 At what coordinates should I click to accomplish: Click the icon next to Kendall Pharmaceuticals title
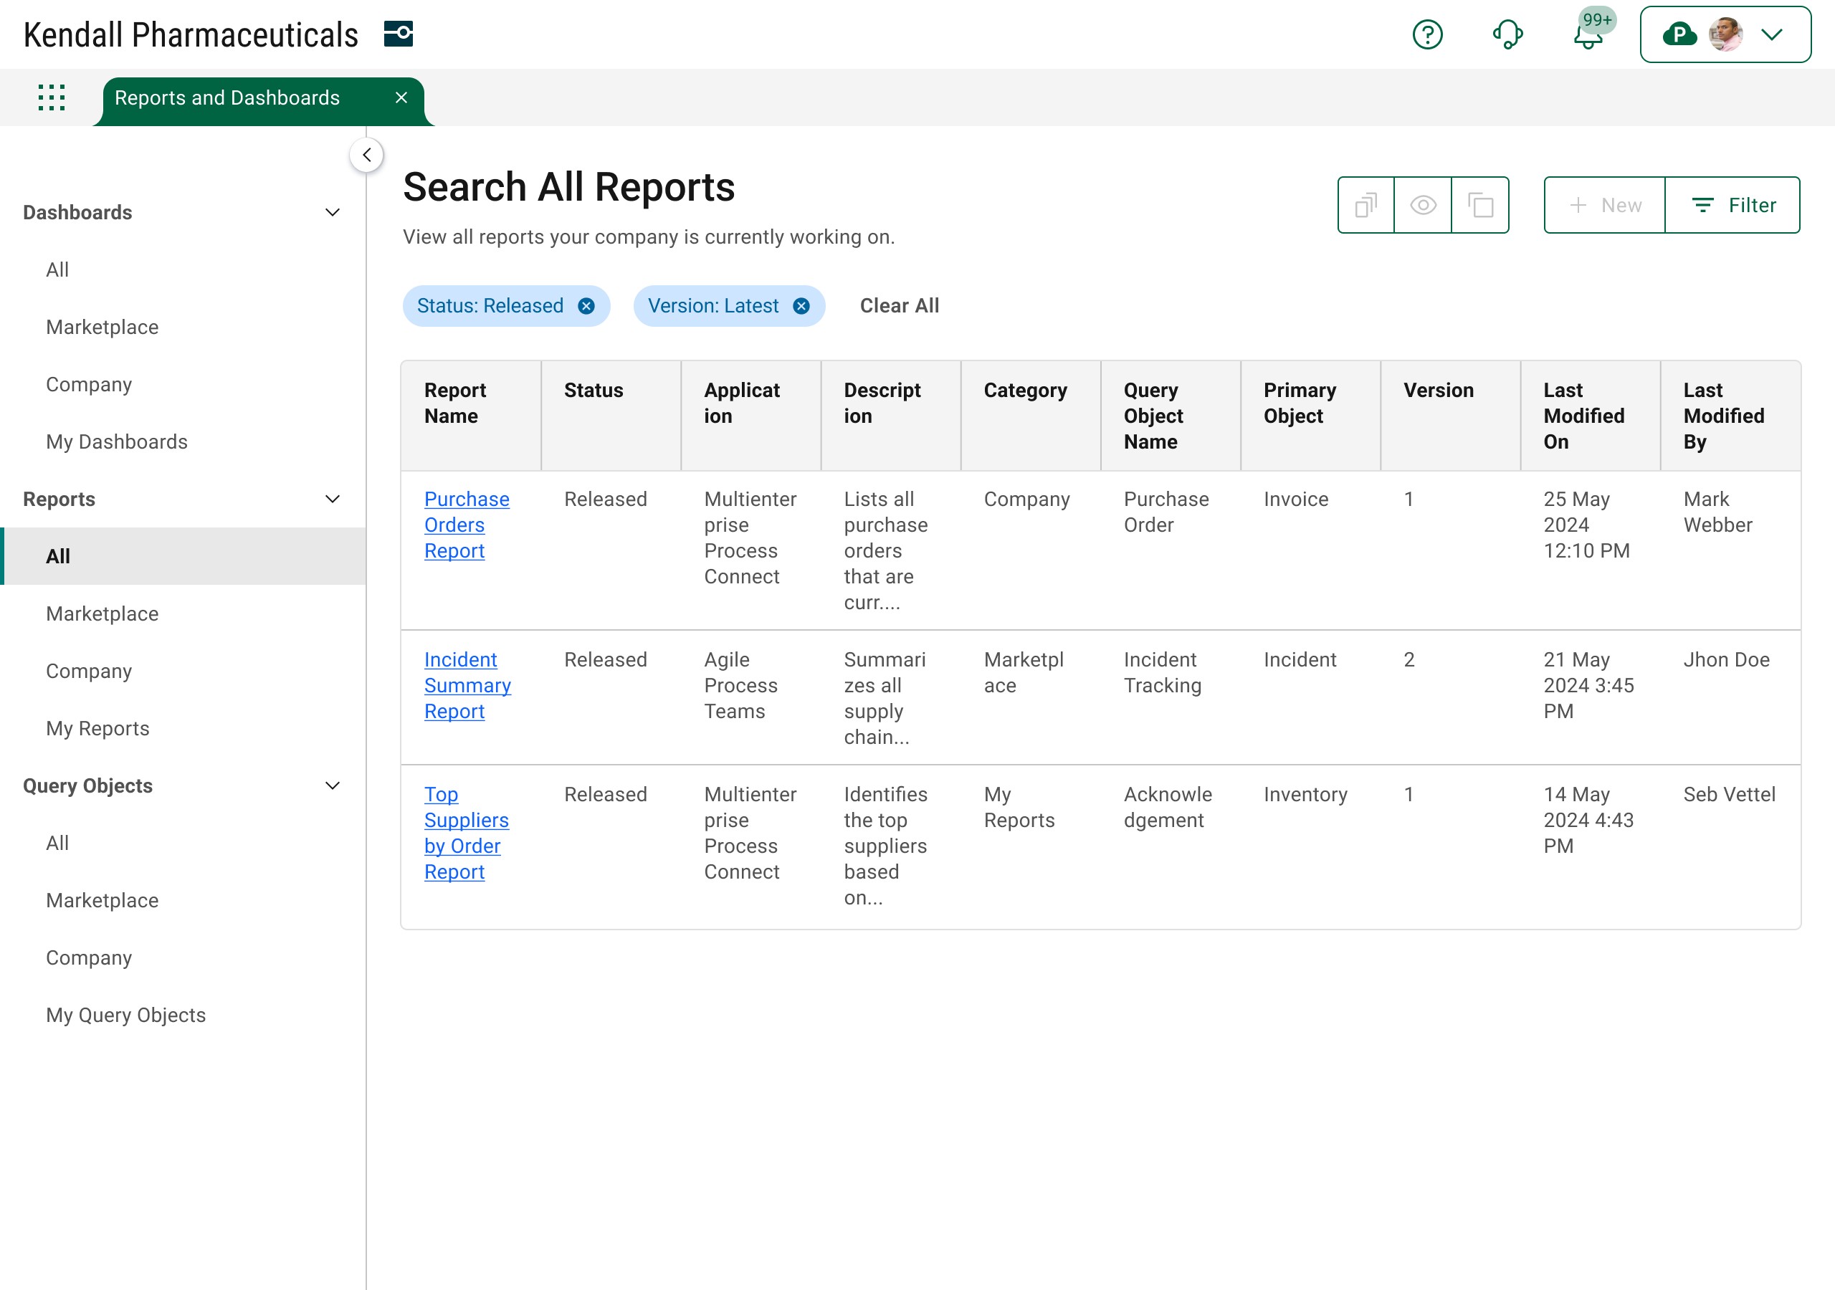(x=398, y=34)
